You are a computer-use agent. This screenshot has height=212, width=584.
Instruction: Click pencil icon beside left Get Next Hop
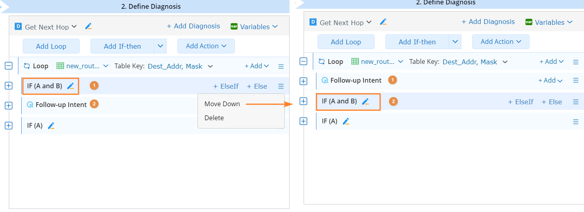click(89, 26)
